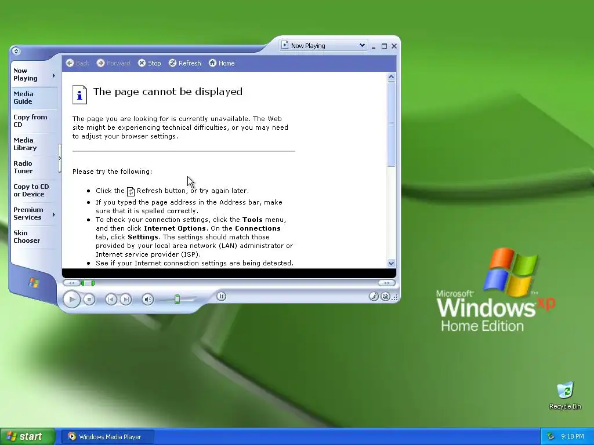
Task: Collapse the taskbar side panel handle
Action: [60, 158]
